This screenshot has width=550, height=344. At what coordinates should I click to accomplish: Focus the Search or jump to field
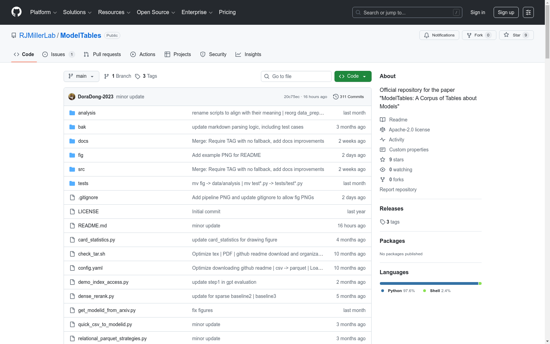(407, 12)
